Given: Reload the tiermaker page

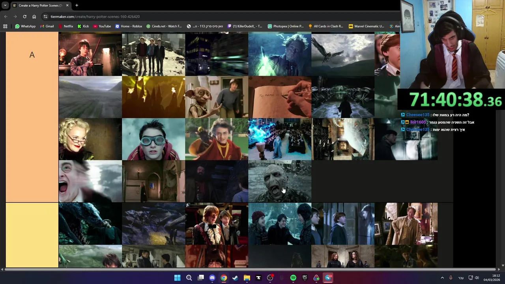Looking at the screenshot, I should click(24, 17).
